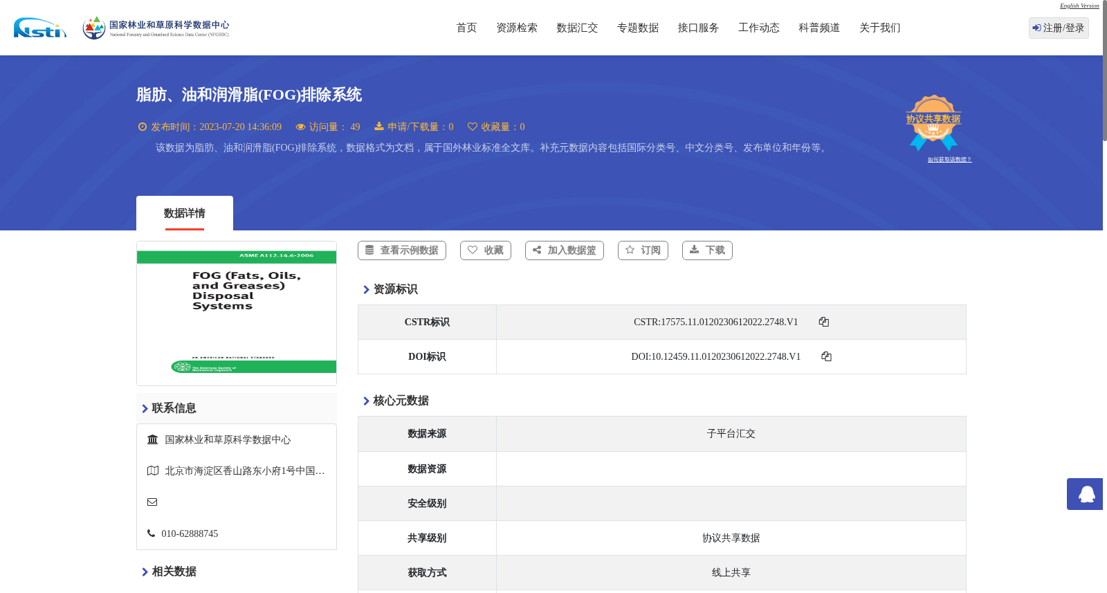This screenshot has height=593, width=1107.
Task: Copy the DOI identifier via copy icon
Action: pos(826,356)
